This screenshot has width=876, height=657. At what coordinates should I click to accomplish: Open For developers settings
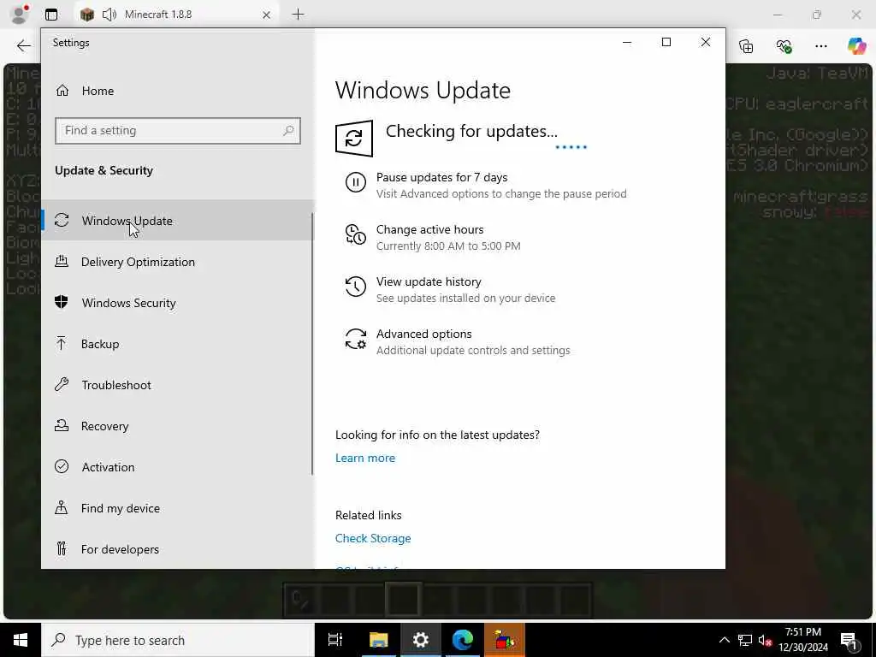coord(178,549)
